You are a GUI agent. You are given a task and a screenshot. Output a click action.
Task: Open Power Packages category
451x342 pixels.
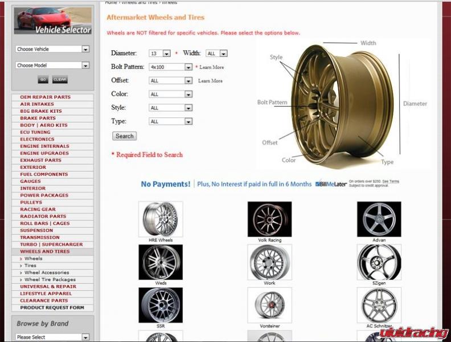tap(52, 195)
